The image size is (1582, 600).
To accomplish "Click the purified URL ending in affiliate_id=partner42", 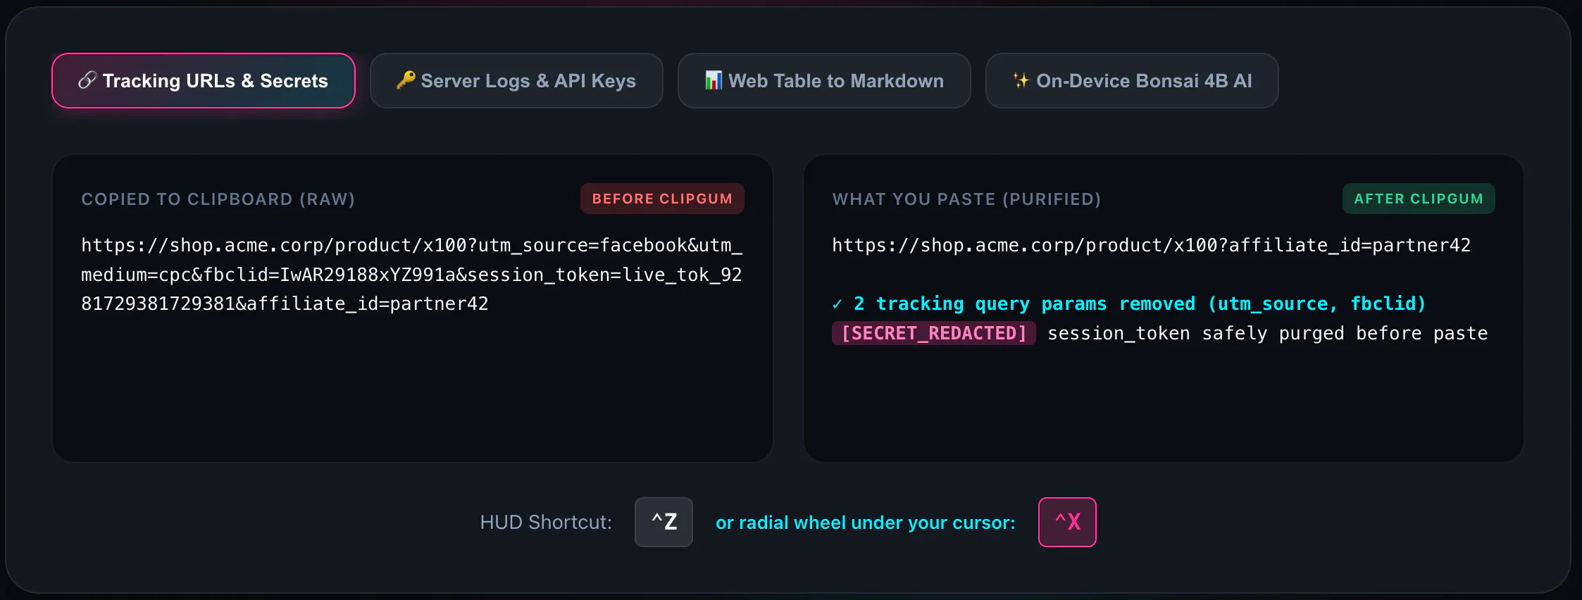I will click(1152, 245).
